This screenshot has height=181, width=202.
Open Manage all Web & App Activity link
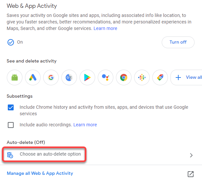click(40, 173)
